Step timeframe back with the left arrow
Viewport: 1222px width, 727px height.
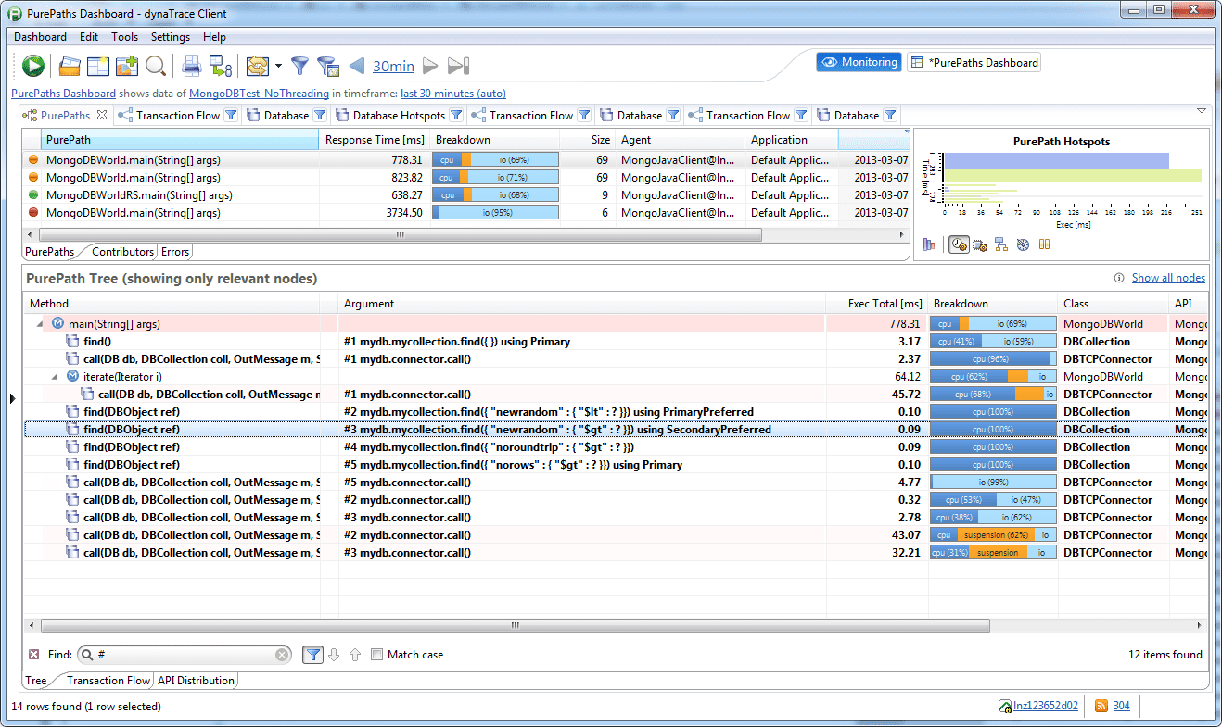coord(357,66)
